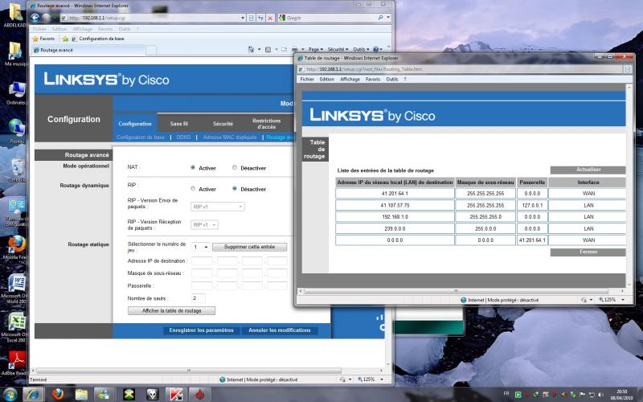Click Firefox icon on the taskbar

click(x=58, y=394)
